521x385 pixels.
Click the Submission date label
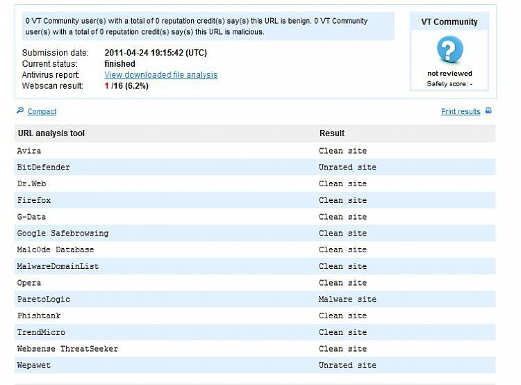point(55,53)
